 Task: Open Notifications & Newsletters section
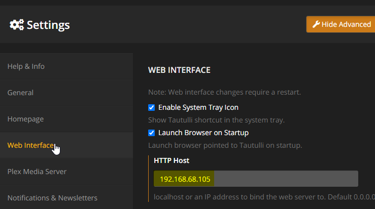[x=66, y=198]
